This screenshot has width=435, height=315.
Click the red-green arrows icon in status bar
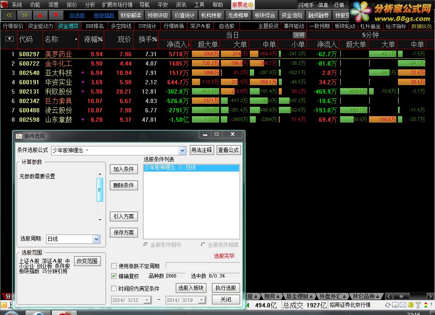(x=426, y=305)
